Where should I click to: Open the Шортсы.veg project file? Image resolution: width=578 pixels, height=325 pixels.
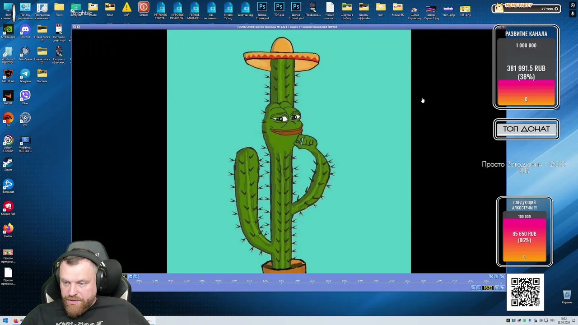[x=245, y=9]
